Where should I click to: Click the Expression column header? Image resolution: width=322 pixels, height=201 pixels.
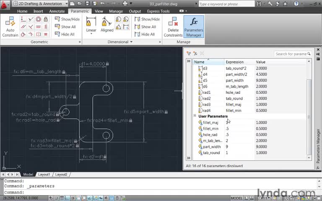point(235,62)
